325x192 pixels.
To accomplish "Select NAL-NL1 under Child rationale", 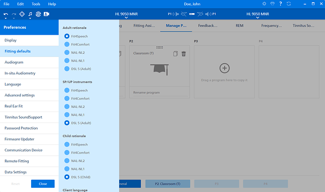I will point(67,169).
